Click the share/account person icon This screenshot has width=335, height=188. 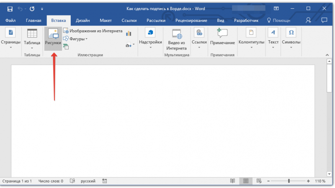click(x=308, y=20)
